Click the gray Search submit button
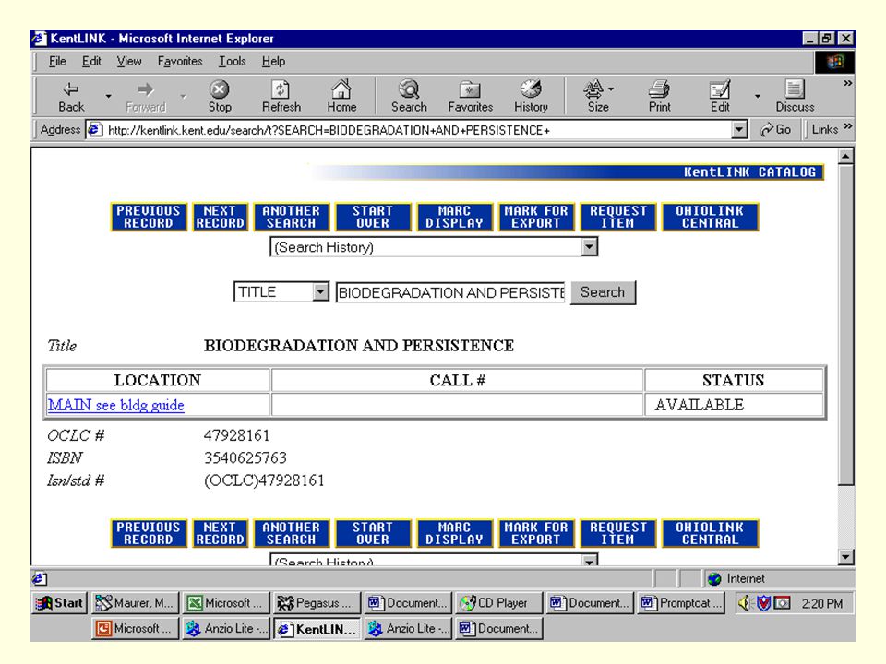Image resolution: width=886 pixels, height=664 pixels. 603,292
